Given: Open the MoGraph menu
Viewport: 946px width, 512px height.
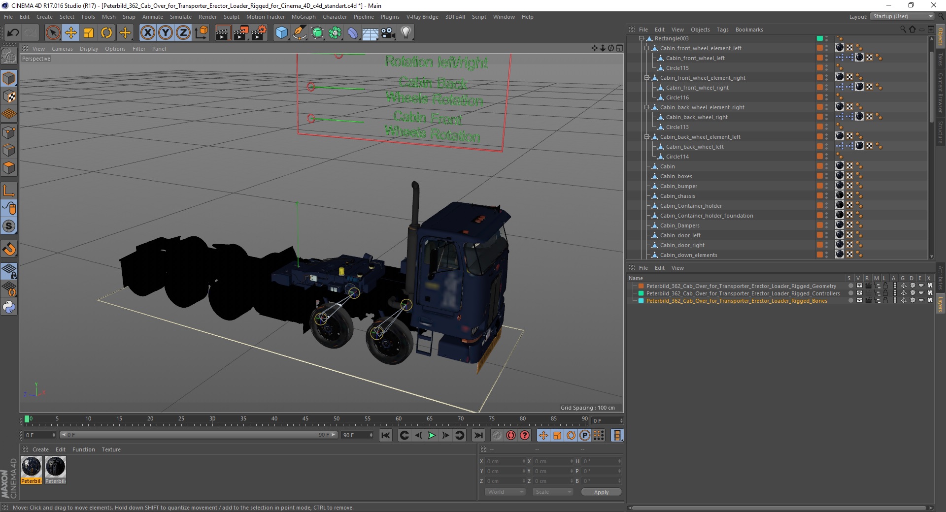Looking at the screenshot, I should coord(304,17).
